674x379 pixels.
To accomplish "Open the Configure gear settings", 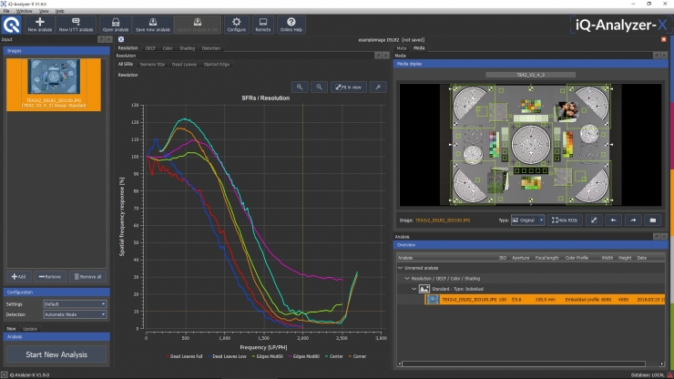I will coord(237,25).
